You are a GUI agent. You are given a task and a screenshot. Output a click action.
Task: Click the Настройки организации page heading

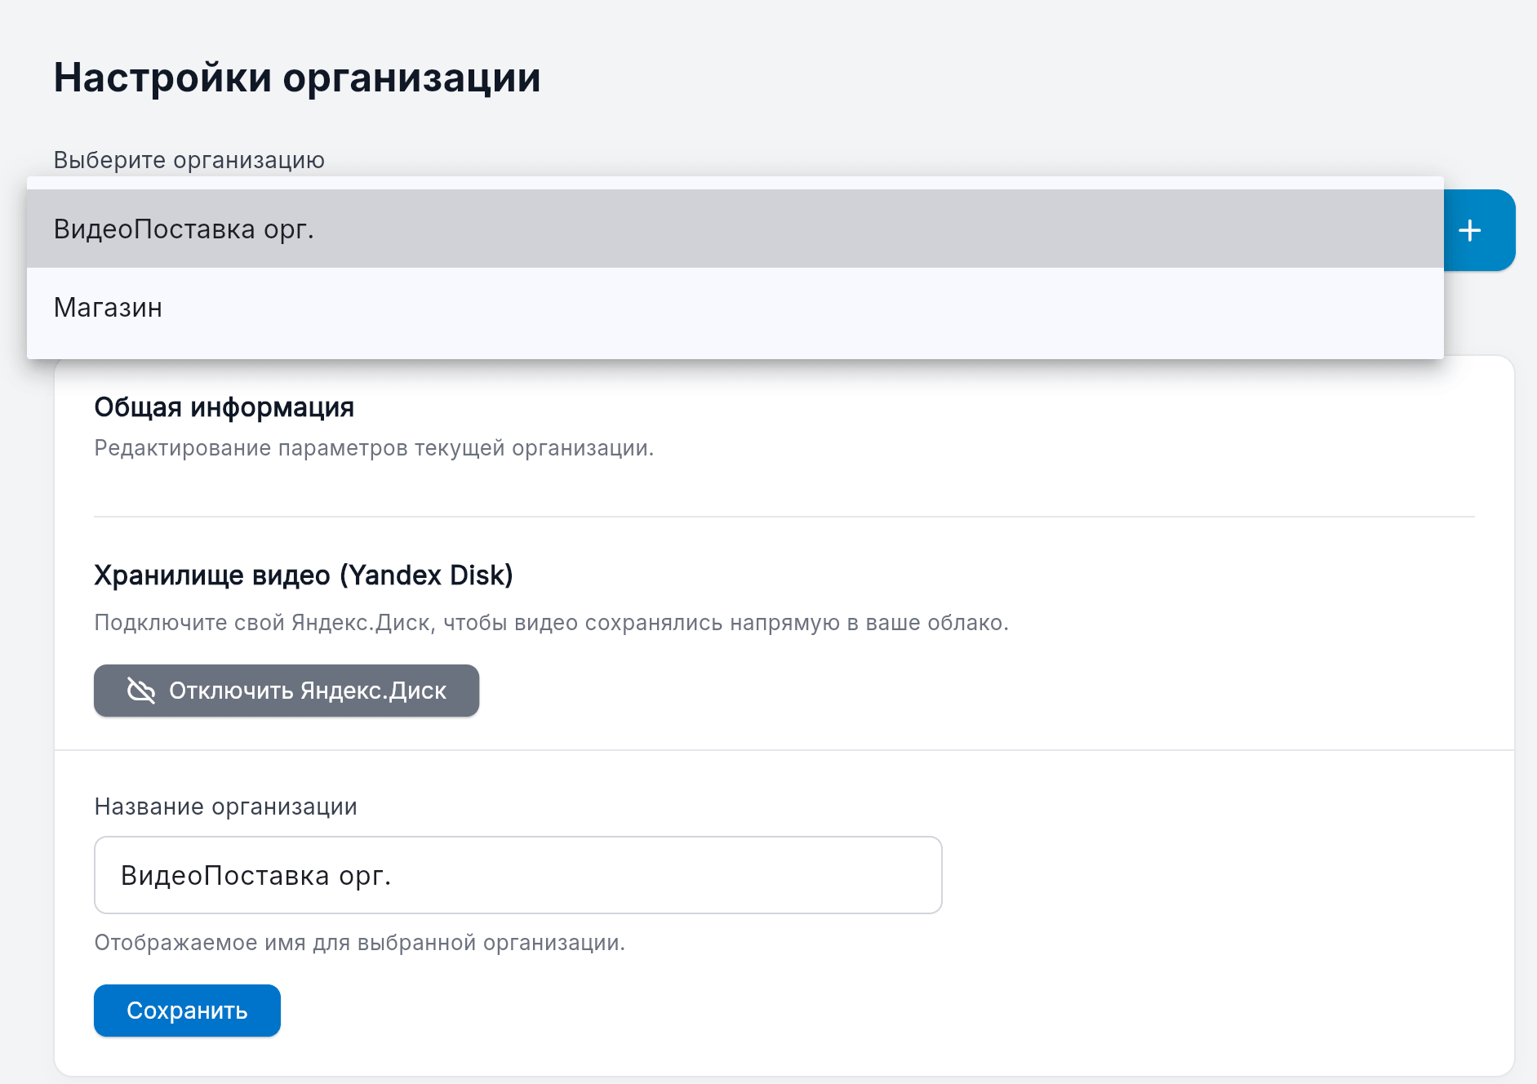[297, 78]
